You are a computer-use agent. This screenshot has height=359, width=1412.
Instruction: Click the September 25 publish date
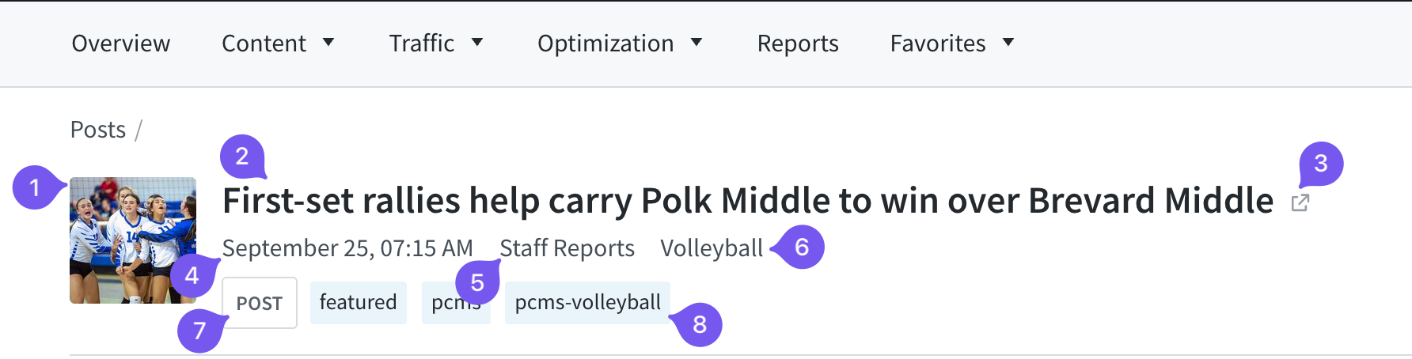tap(347, 248)
